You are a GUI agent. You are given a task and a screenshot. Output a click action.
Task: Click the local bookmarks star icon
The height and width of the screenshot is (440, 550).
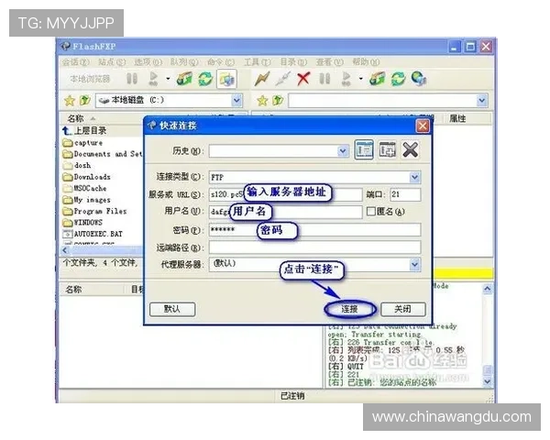pos(70,101)
